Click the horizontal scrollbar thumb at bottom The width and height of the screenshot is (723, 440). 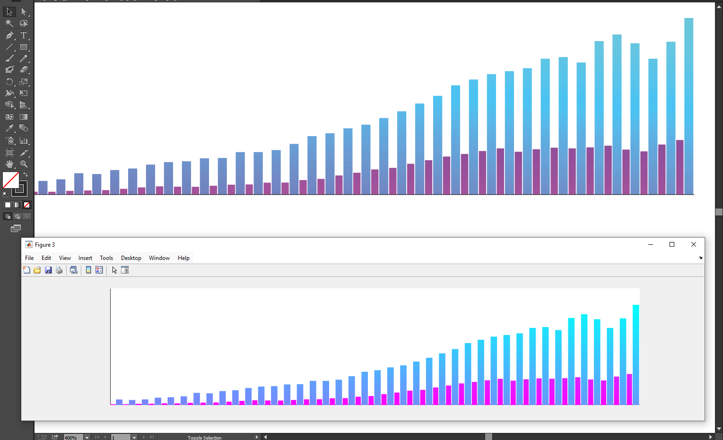[488, 437]
